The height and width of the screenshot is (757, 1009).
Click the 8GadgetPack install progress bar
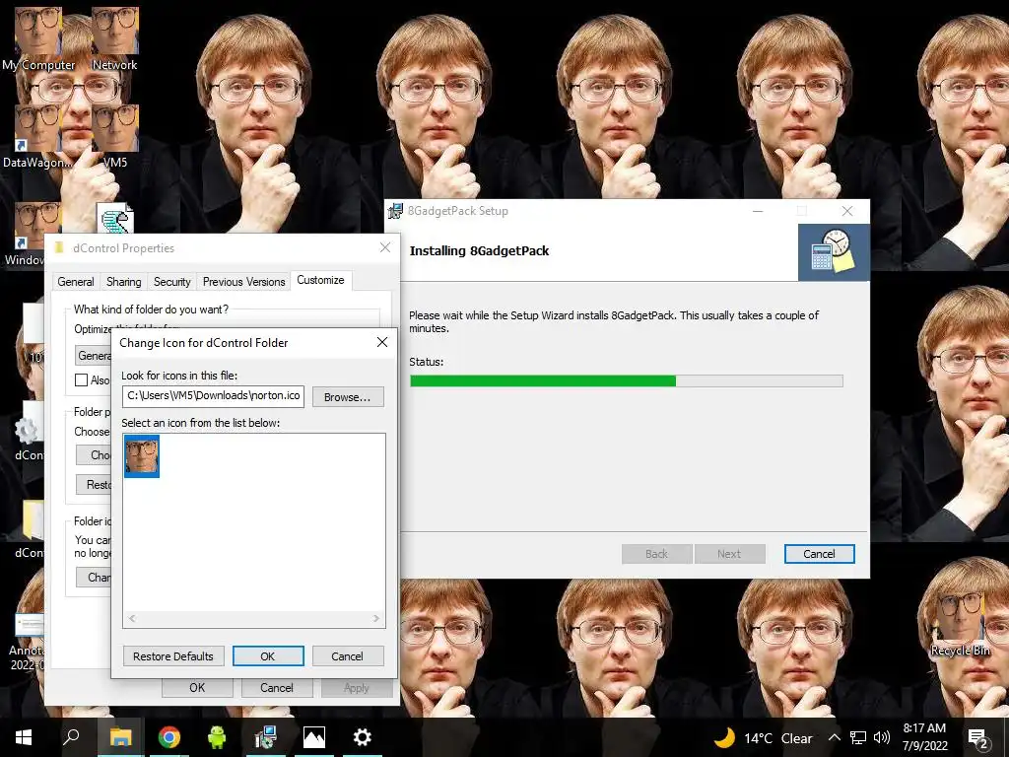tap(626, 380)
